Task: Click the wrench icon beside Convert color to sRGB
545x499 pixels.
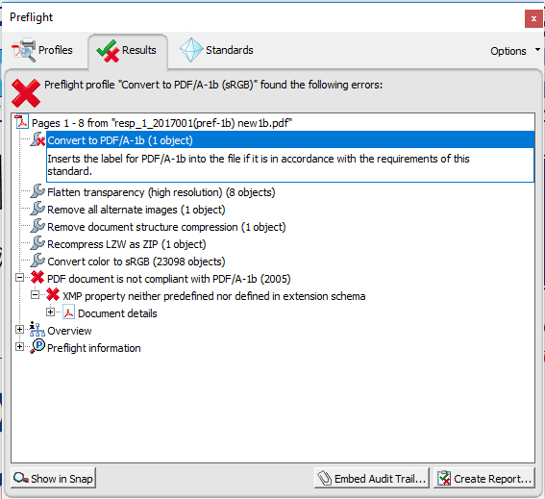Action: [x=37, y=261]
